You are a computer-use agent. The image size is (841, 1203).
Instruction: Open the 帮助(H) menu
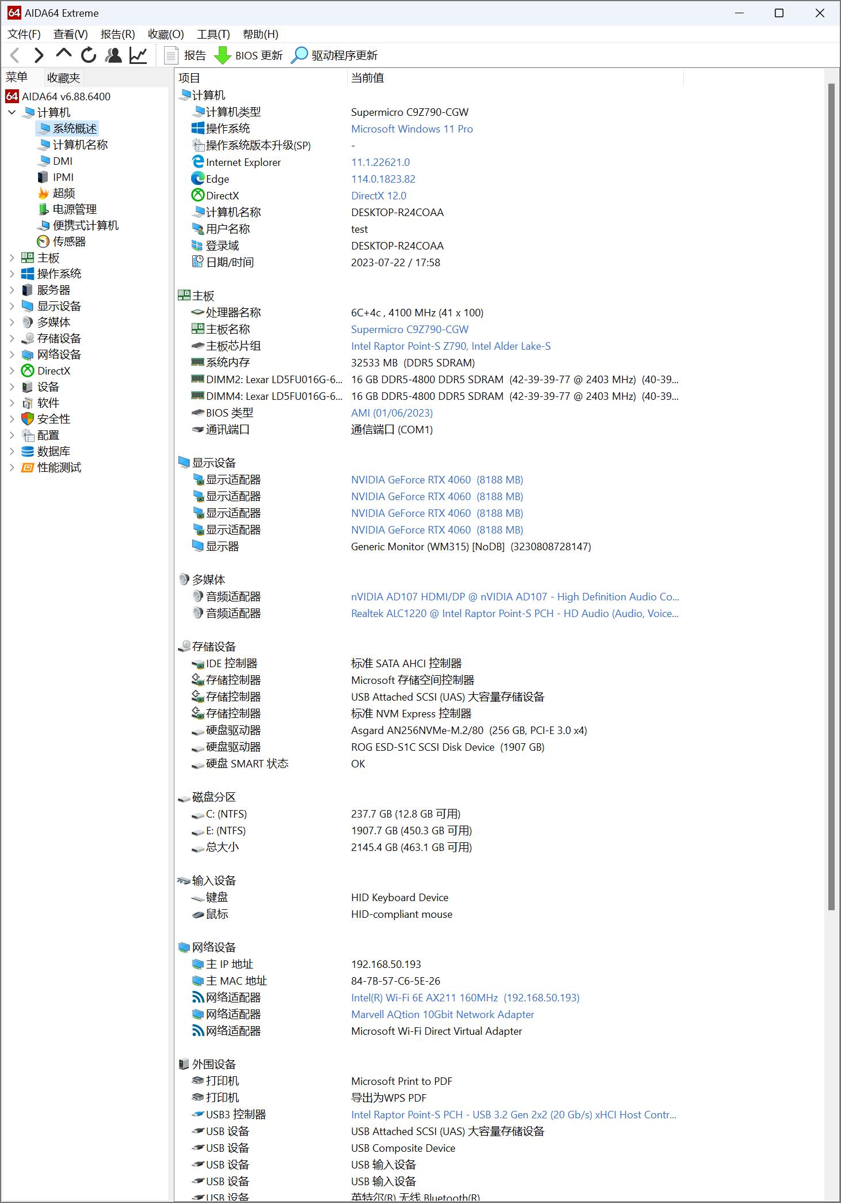coord(260,34)
